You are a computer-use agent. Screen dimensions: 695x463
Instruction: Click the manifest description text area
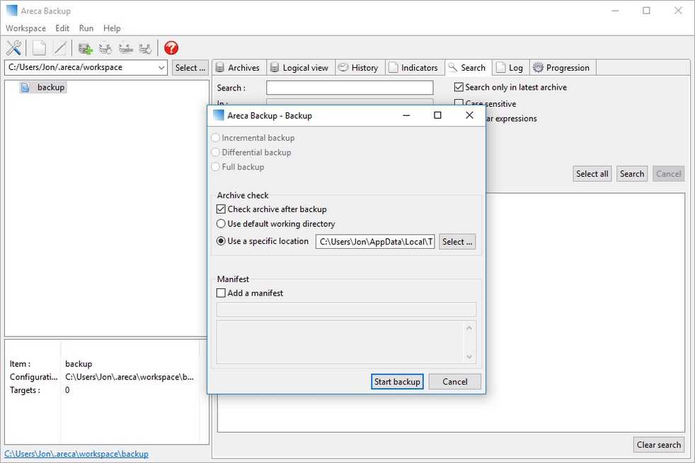[340, 342]
